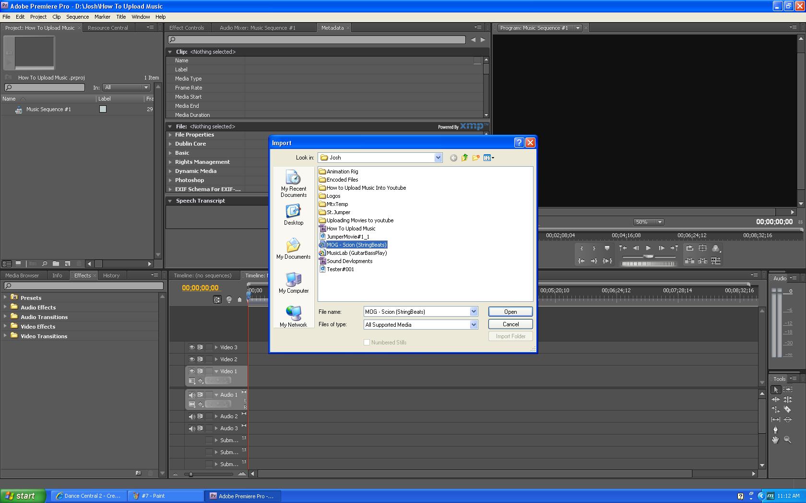Select the Zoom magnifier tool
Image resolution: width=806 pixels, height=503 pixels.
coord(788,440)
